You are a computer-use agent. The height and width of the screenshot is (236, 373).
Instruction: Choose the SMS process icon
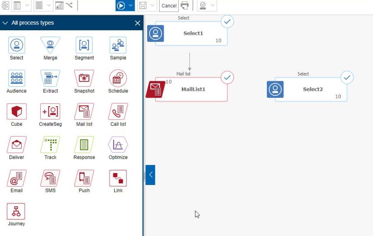pyautogui.click(x=50, y=178)
